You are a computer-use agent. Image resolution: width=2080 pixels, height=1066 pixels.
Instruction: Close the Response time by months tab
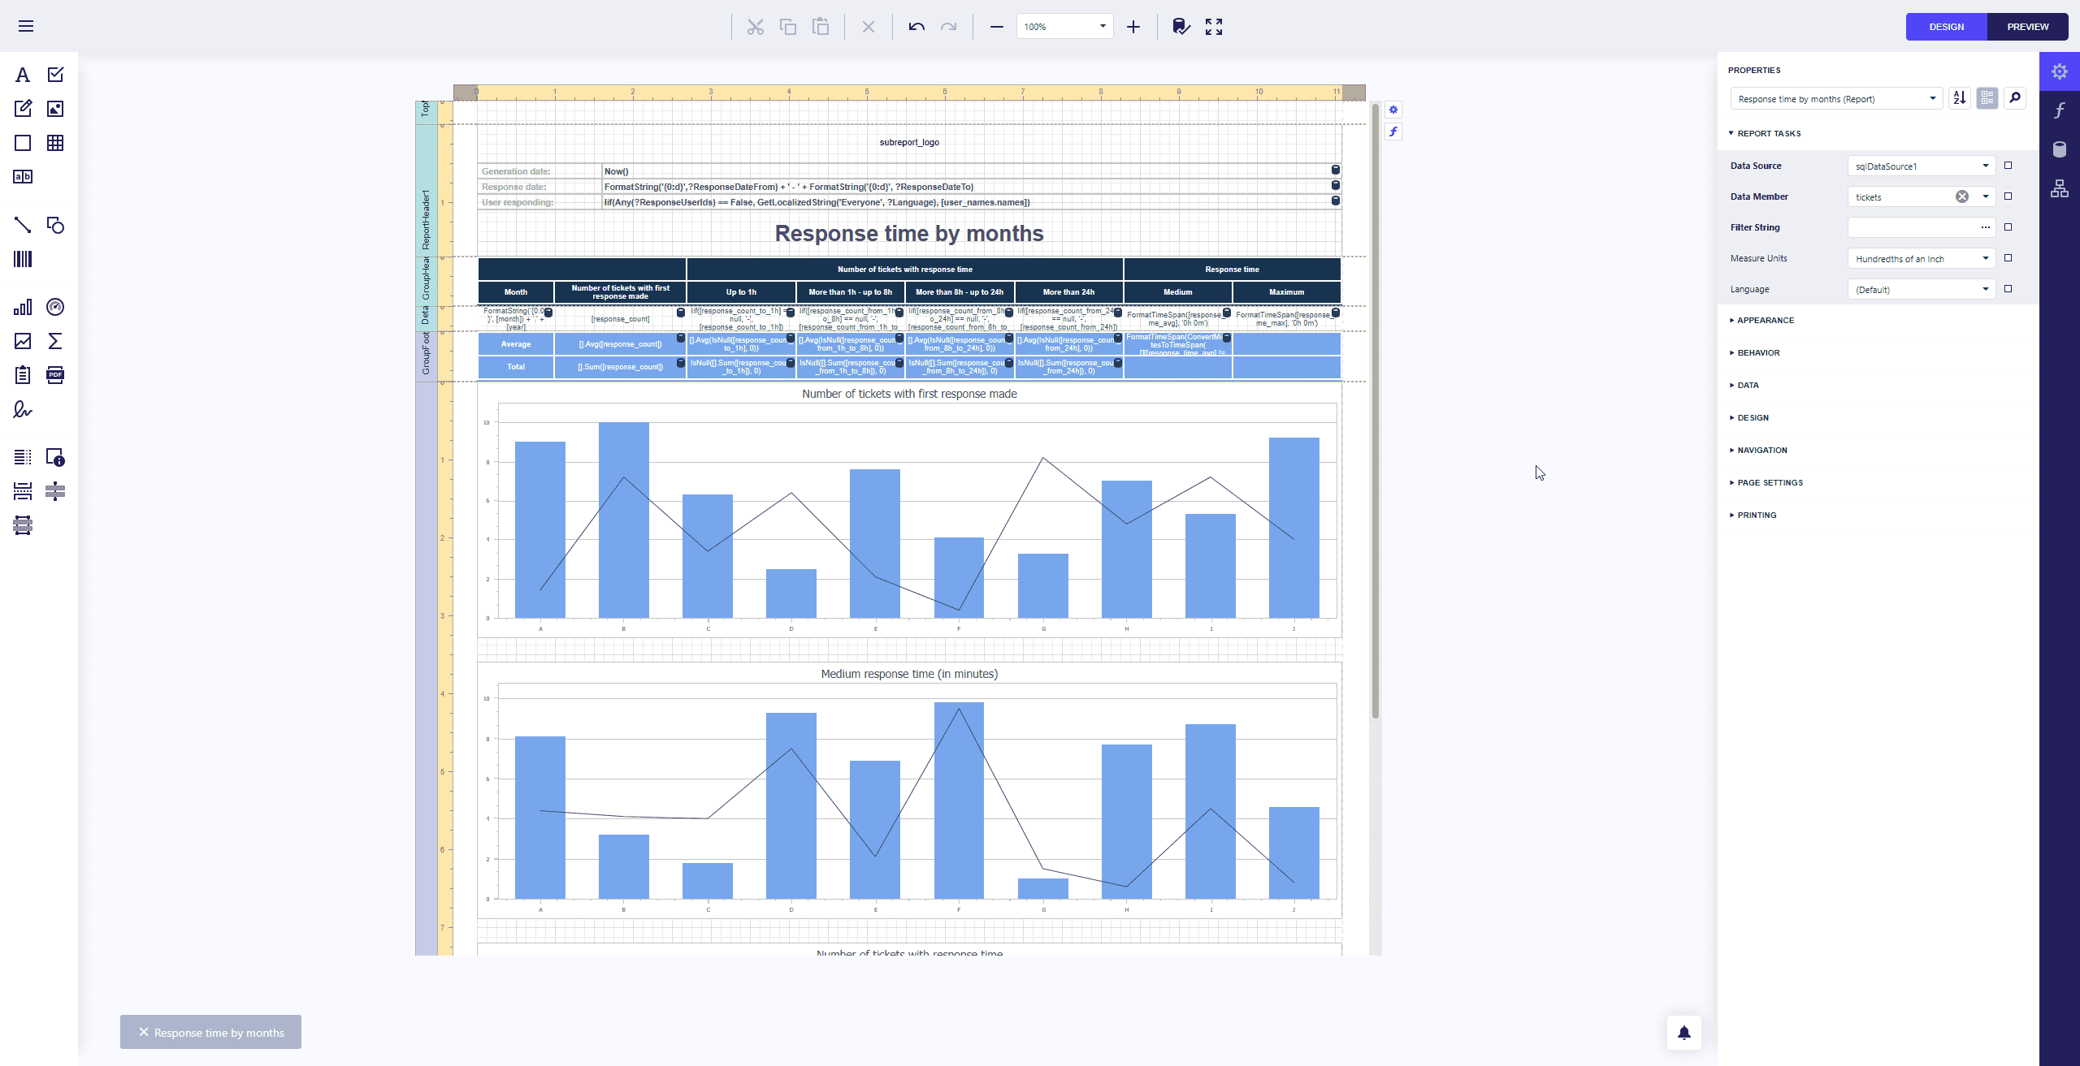(x=144, y=1032)
